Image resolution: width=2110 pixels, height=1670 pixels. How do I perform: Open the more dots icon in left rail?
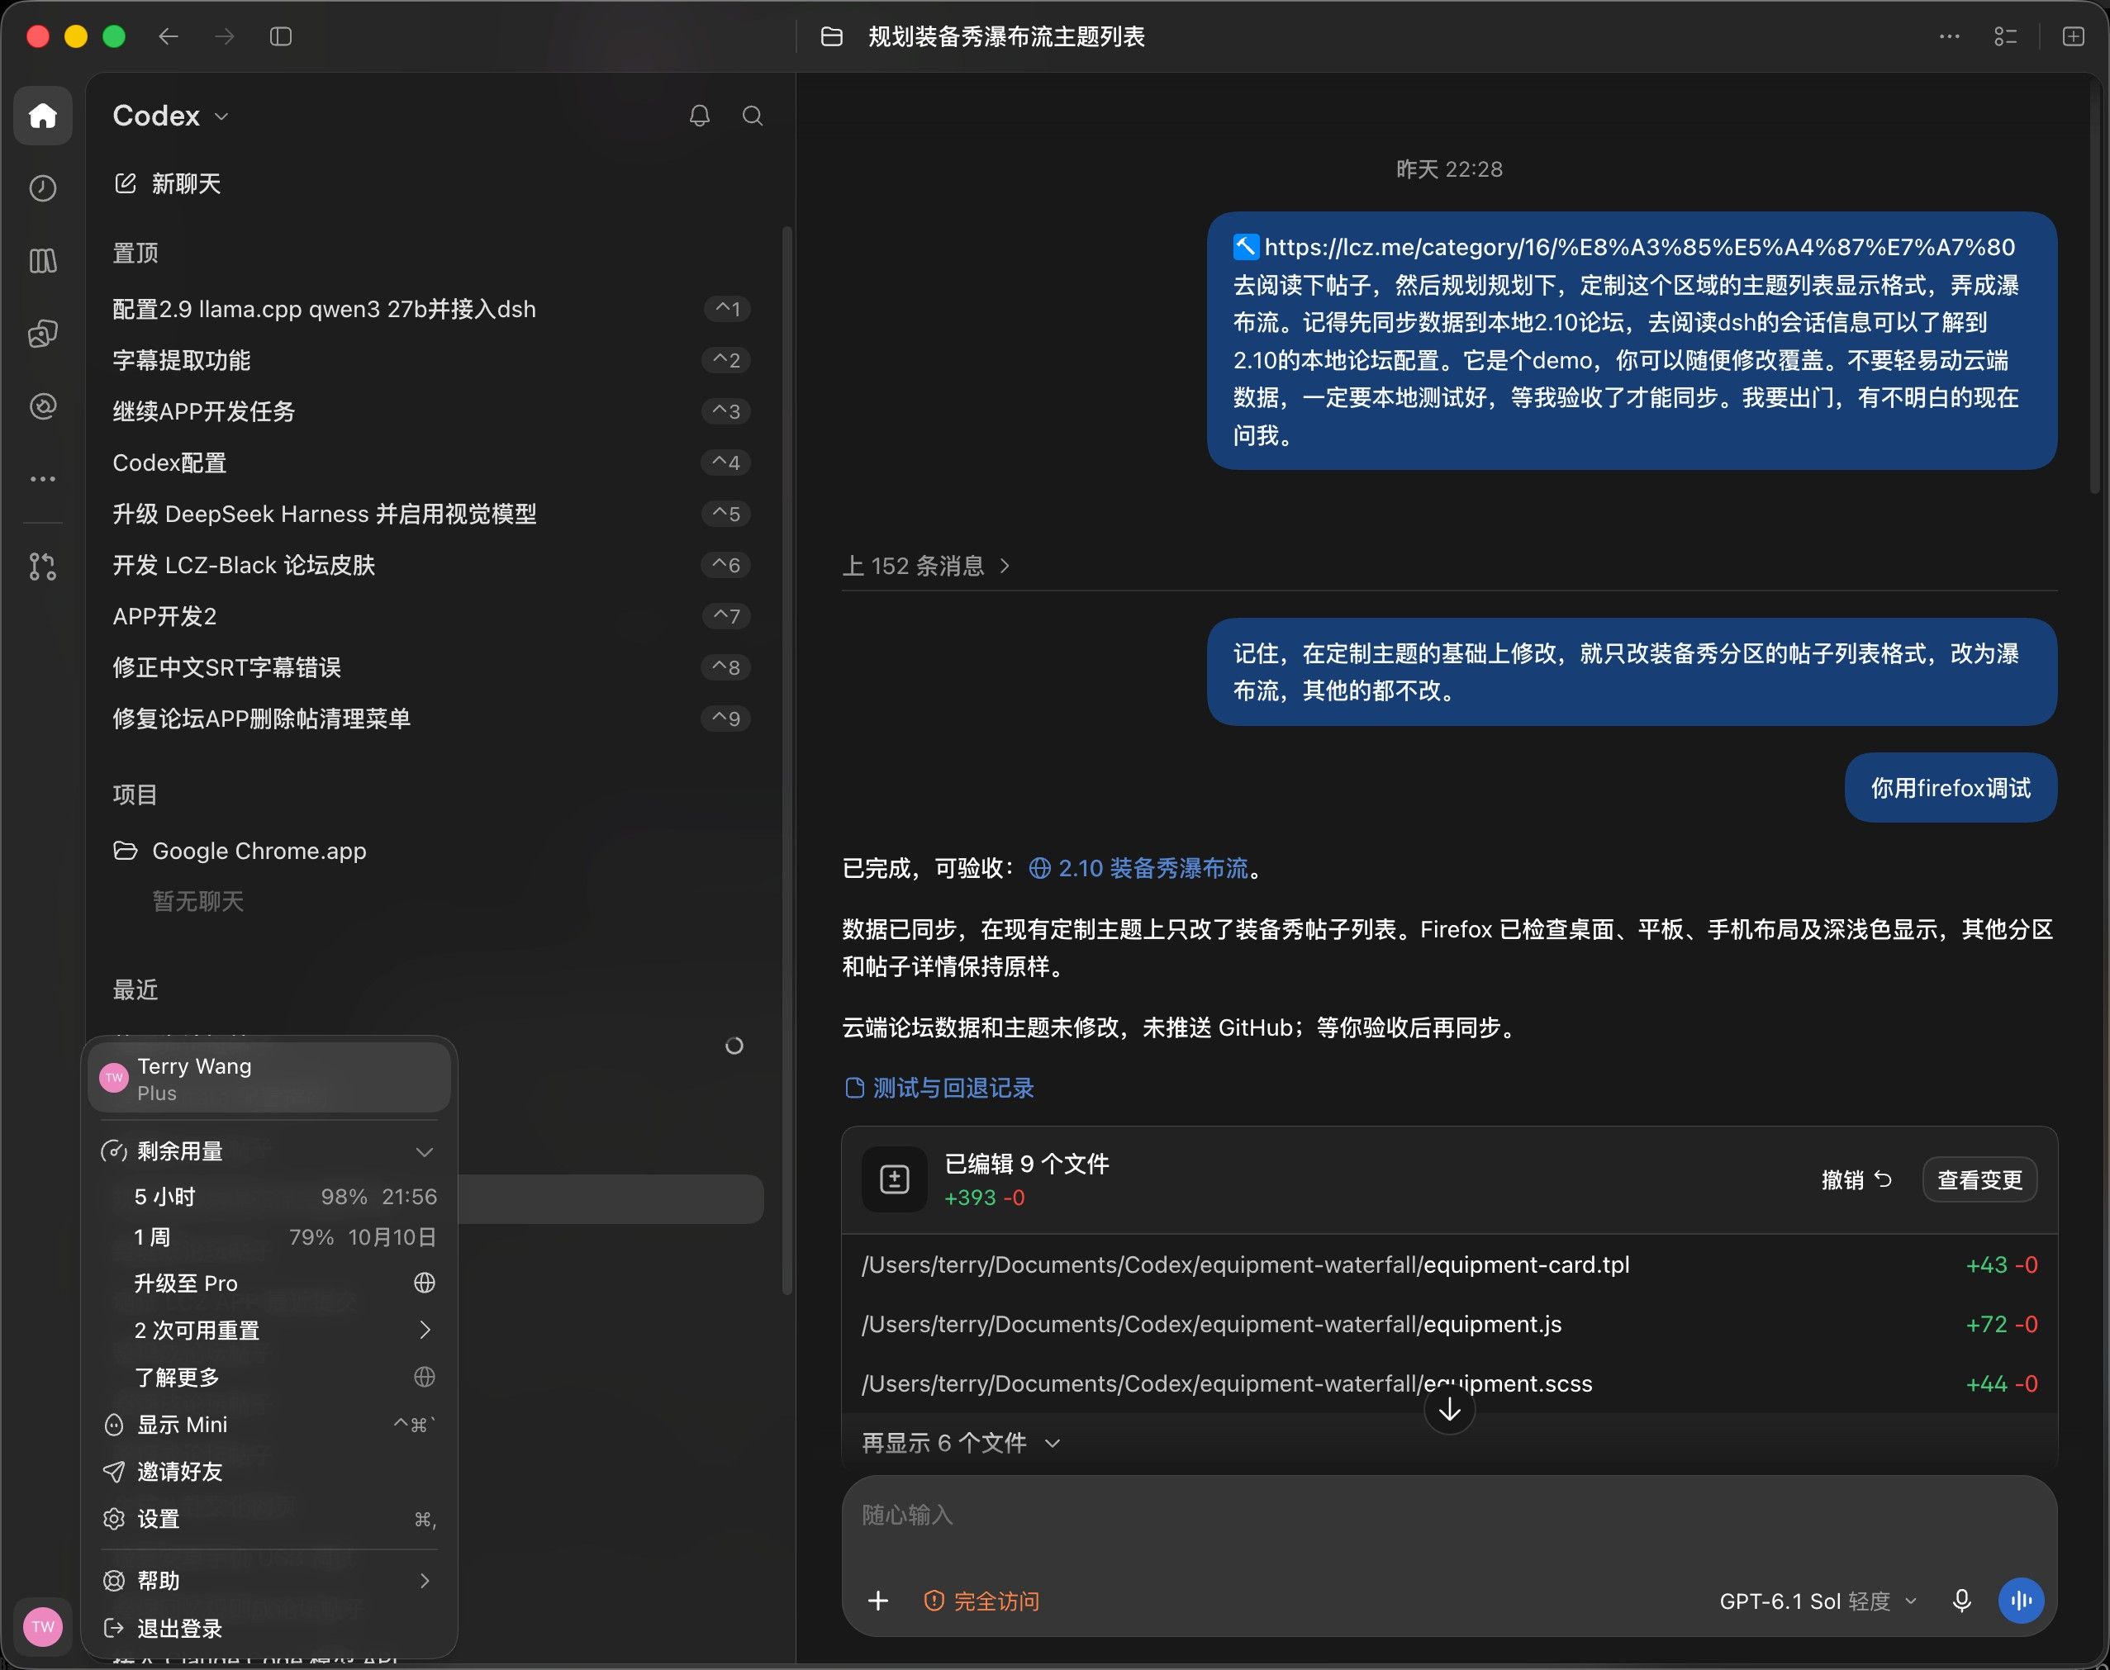tap(42, 479)
